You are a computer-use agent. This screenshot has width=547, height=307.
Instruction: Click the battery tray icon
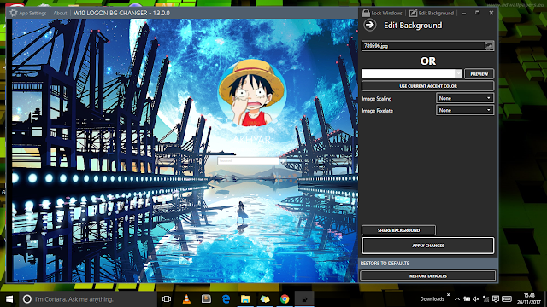click(467, 299)
